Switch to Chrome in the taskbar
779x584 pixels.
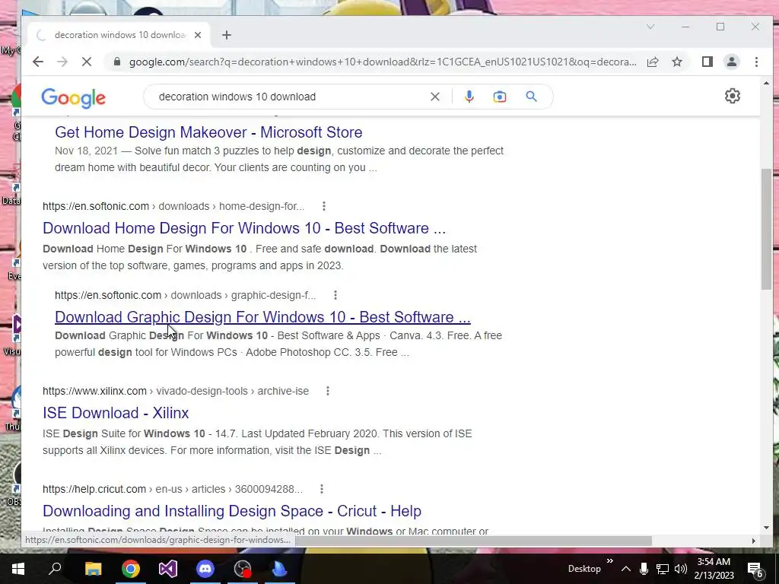[131, 569]
